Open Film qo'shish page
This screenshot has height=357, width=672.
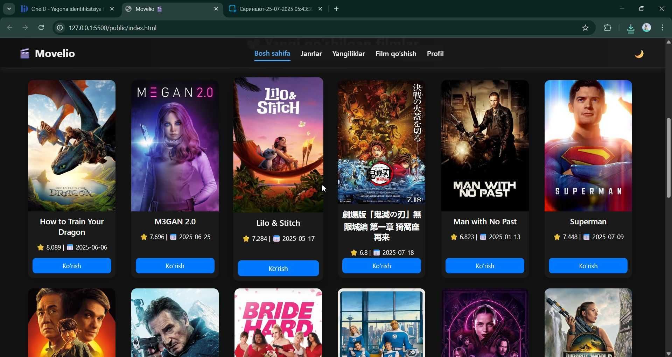pos(396,54)
